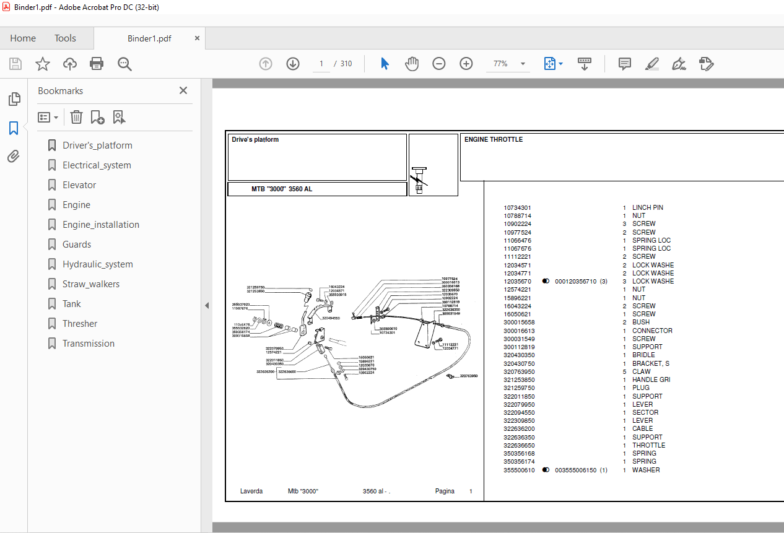Open the stamp/send for review tool
Image resolution: width=784 pixels, height=533 pixels.
[707, 64]
